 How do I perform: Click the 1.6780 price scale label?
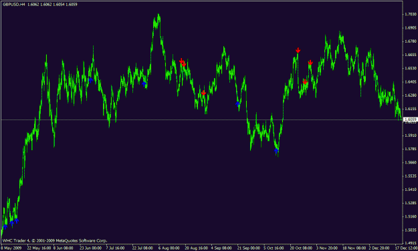pos(411,41)
